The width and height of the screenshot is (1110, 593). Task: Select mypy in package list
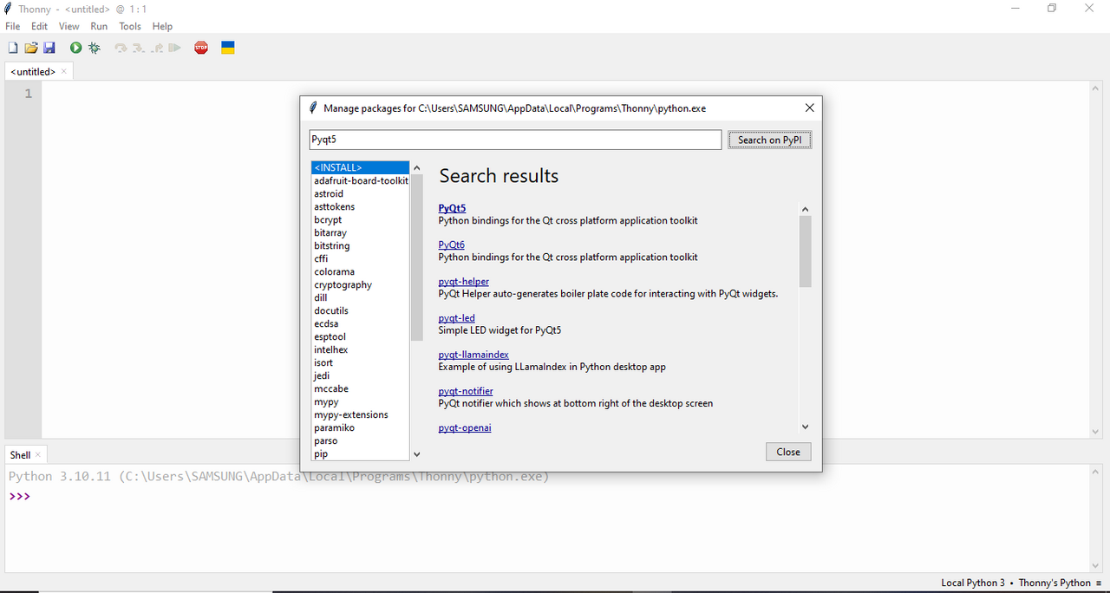point(360,401)
